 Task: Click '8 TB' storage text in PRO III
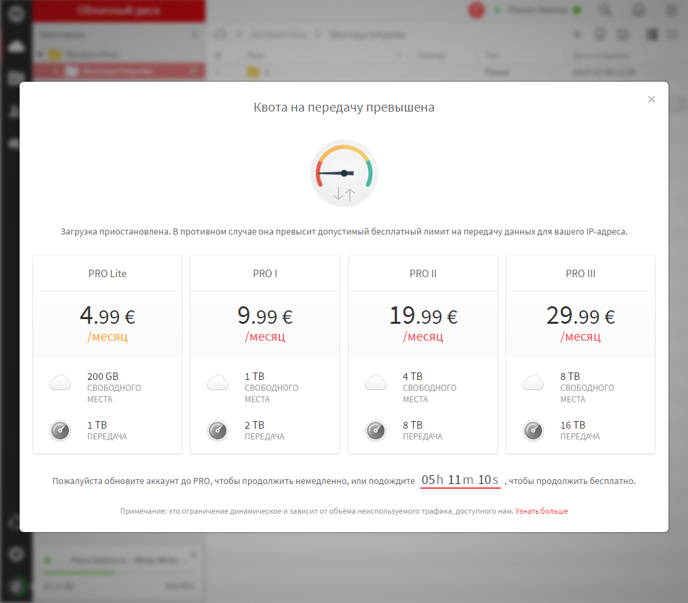(x=570, y=377)
